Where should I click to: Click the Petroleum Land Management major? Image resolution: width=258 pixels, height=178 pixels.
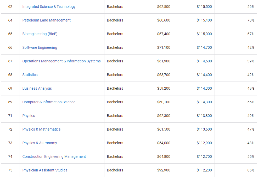pyautogui.click(x=46, y=20)
